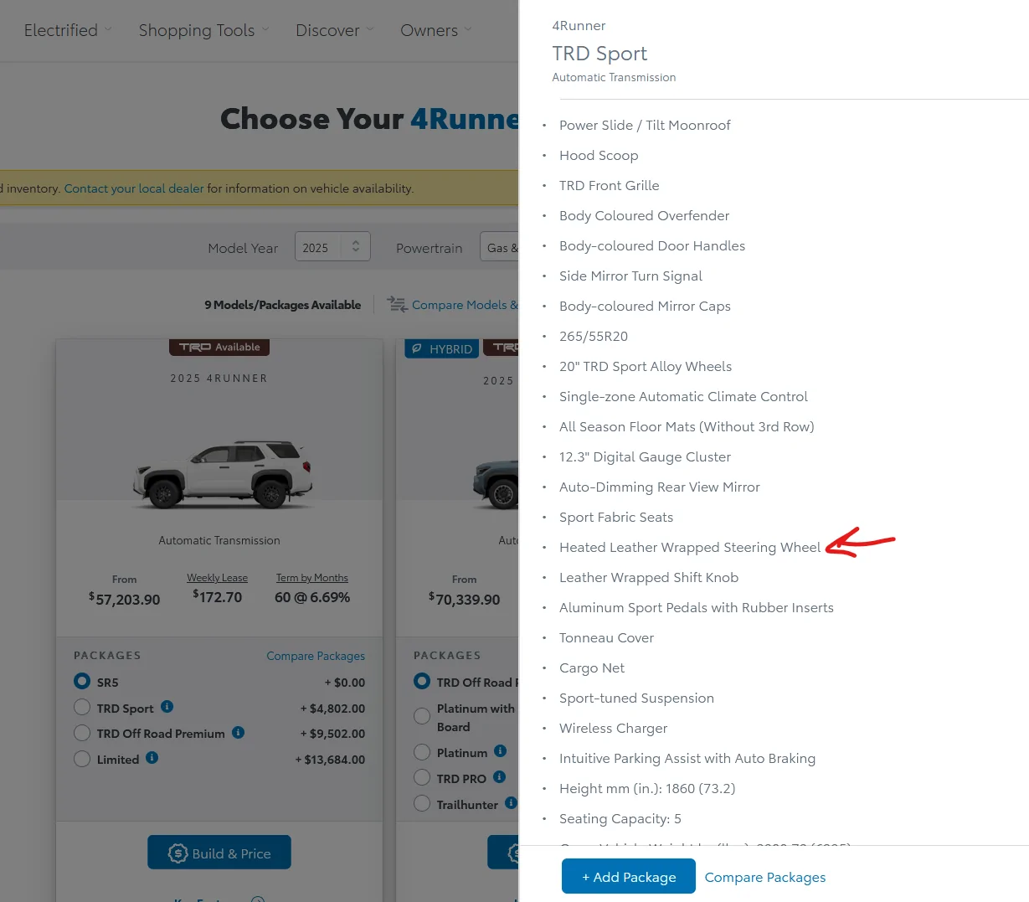1029x902 pixels.
Task: Click the Compare Models icon
Action: [x=397, y=305]
